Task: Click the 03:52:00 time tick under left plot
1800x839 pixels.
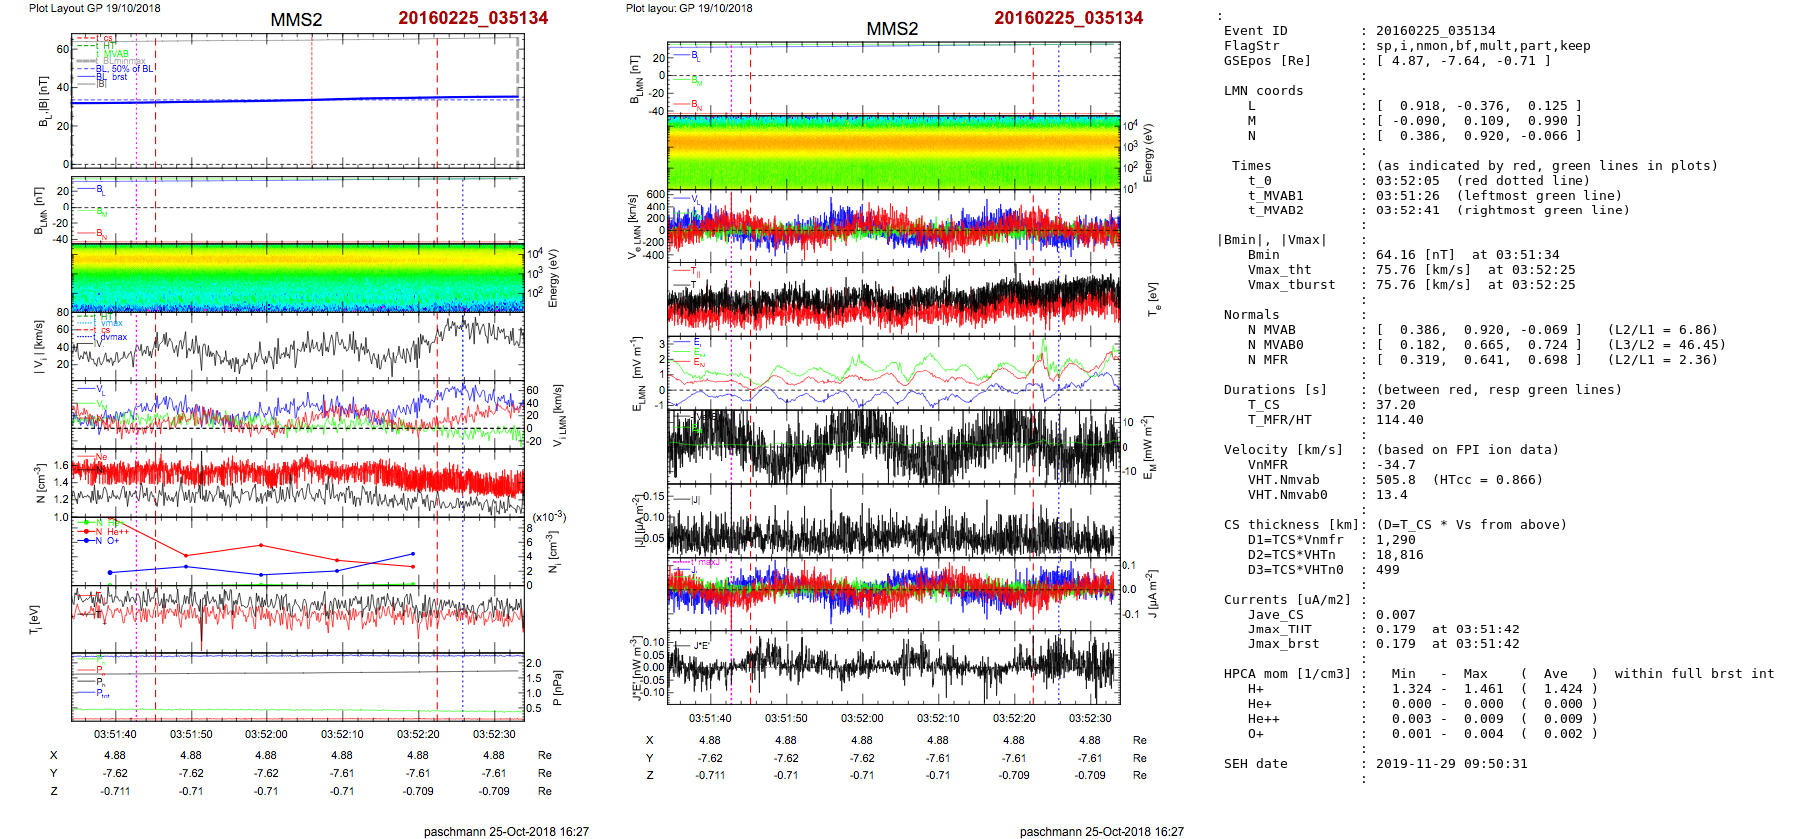Action: [266, 734]
